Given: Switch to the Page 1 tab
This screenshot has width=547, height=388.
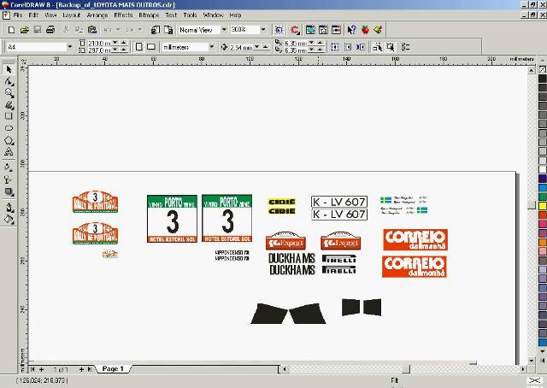Looking at the screenshot, I should (x=113, y=369).
